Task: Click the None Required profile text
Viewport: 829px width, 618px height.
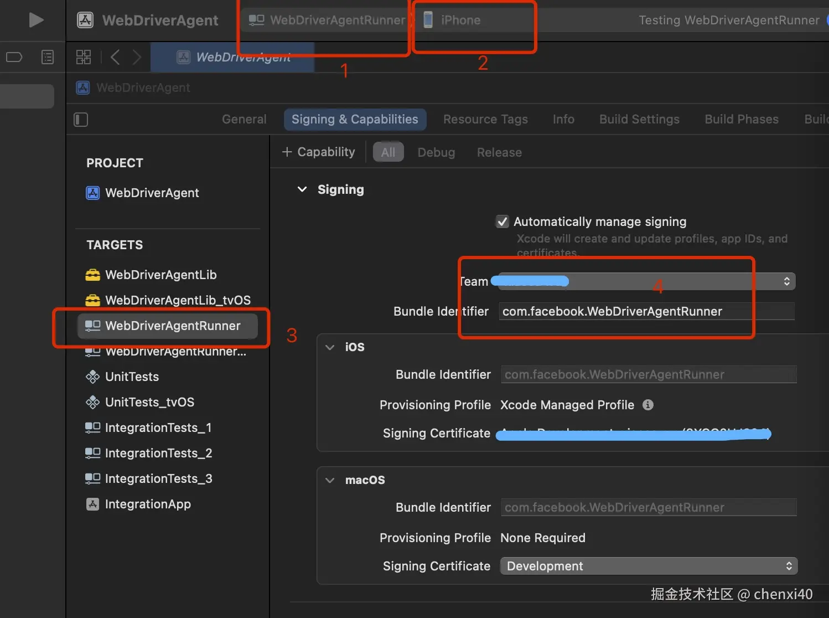Action: coord(542,538)
